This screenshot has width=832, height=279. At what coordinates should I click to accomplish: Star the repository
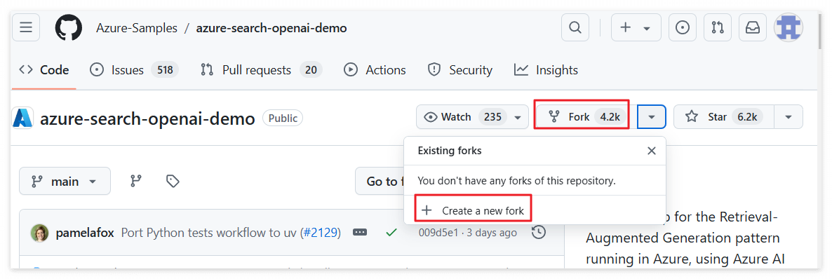[724, 116]
